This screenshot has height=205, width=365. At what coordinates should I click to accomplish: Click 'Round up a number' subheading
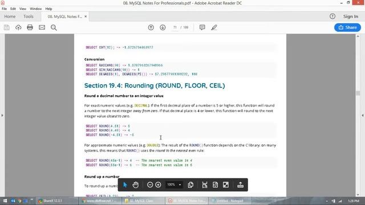[102, 177]
